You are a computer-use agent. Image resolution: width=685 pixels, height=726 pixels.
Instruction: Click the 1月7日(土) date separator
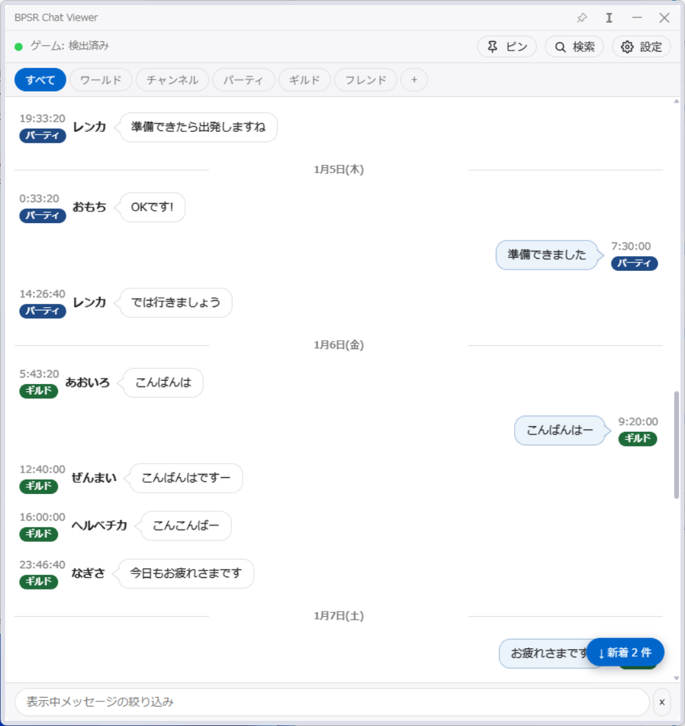click(x=338, y=616)
